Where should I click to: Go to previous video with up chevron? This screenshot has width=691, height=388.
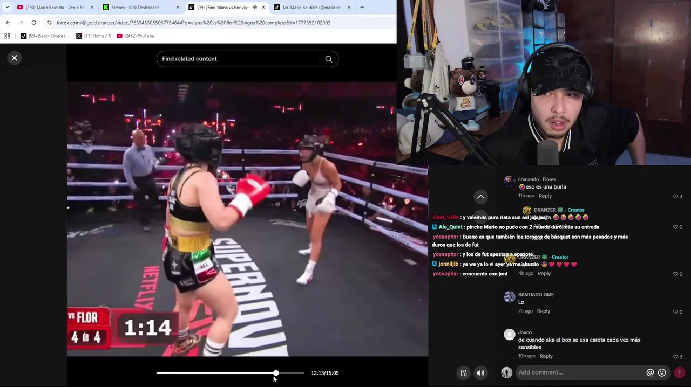[x=480, y=197]
